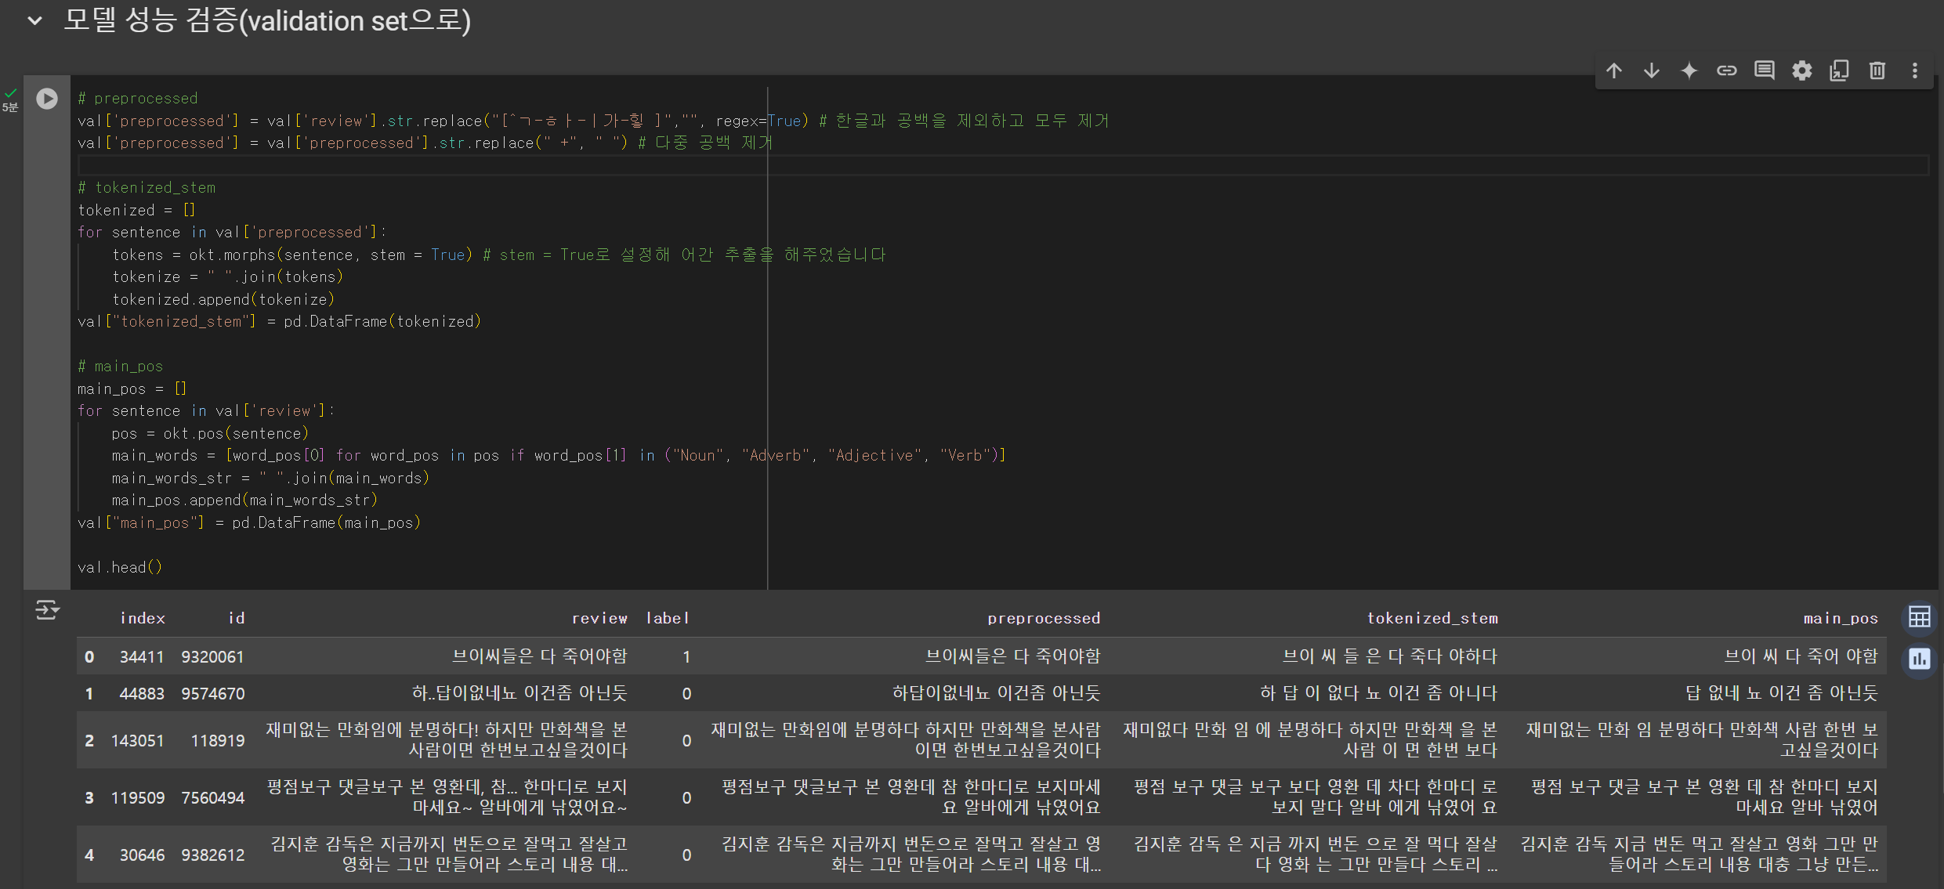This screenshot has height=889, width=1944.
Task: Delete the current code cell
Action: pos(1877,70)
